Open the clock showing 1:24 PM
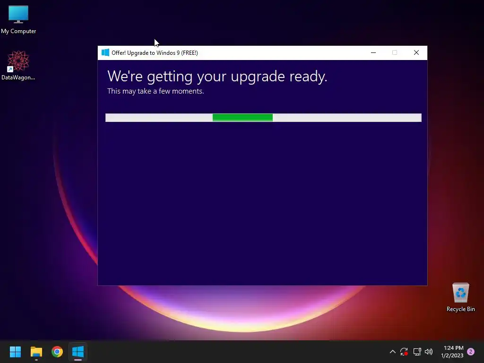The height and width of the screenshot is (363, 484). pos(452,352)
